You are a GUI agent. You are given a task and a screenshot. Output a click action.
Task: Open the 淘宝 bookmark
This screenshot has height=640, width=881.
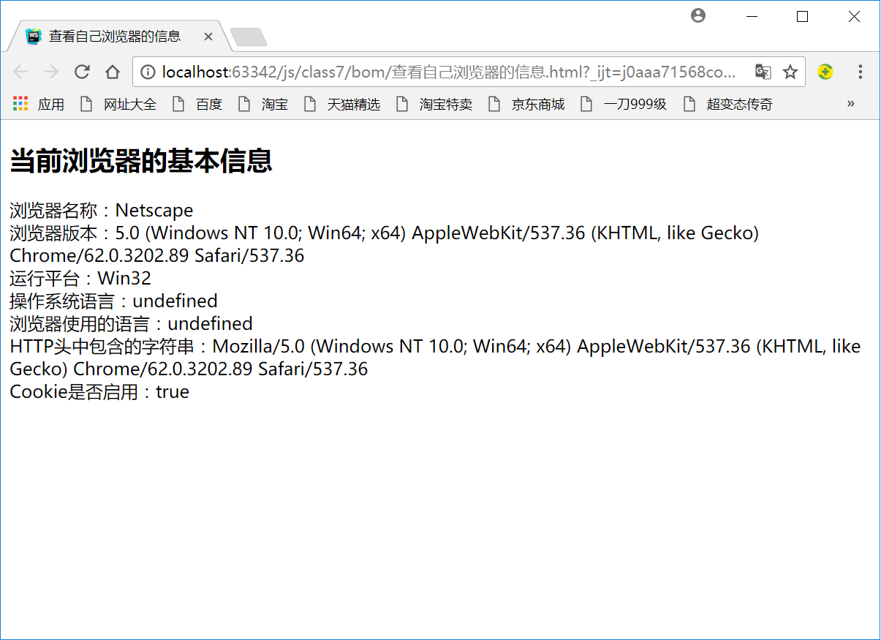pyautogui.click(x=263, y=104)
